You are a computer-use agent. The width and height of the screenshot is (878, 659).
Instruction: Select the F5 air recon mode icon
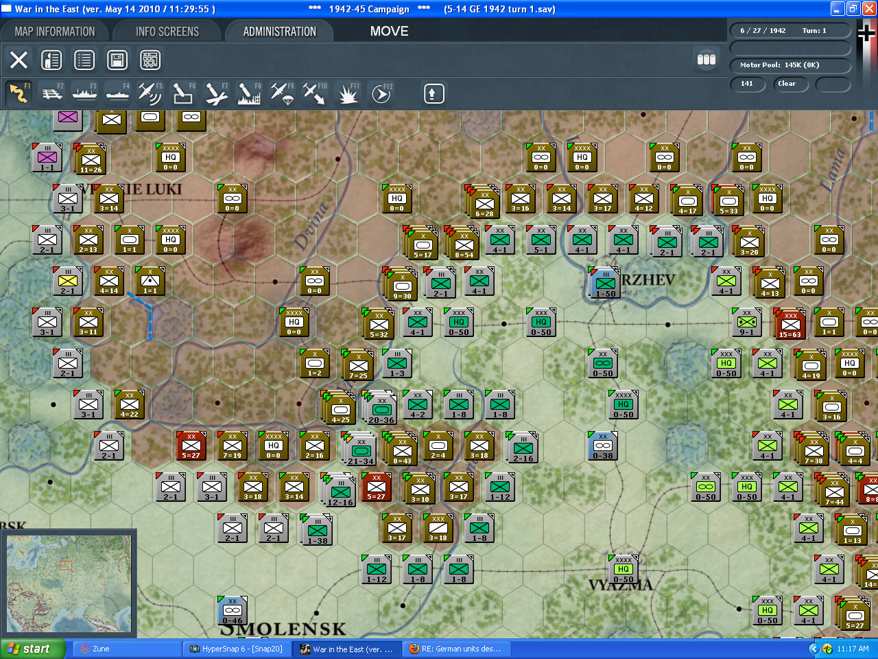coord(150,93)
